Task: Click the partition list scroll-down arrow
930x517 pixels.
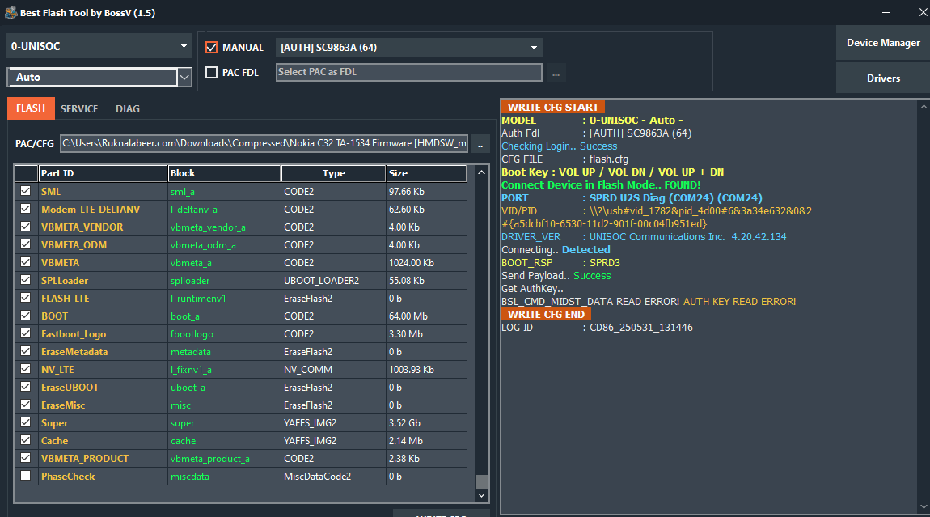Action: click(482, 495)
